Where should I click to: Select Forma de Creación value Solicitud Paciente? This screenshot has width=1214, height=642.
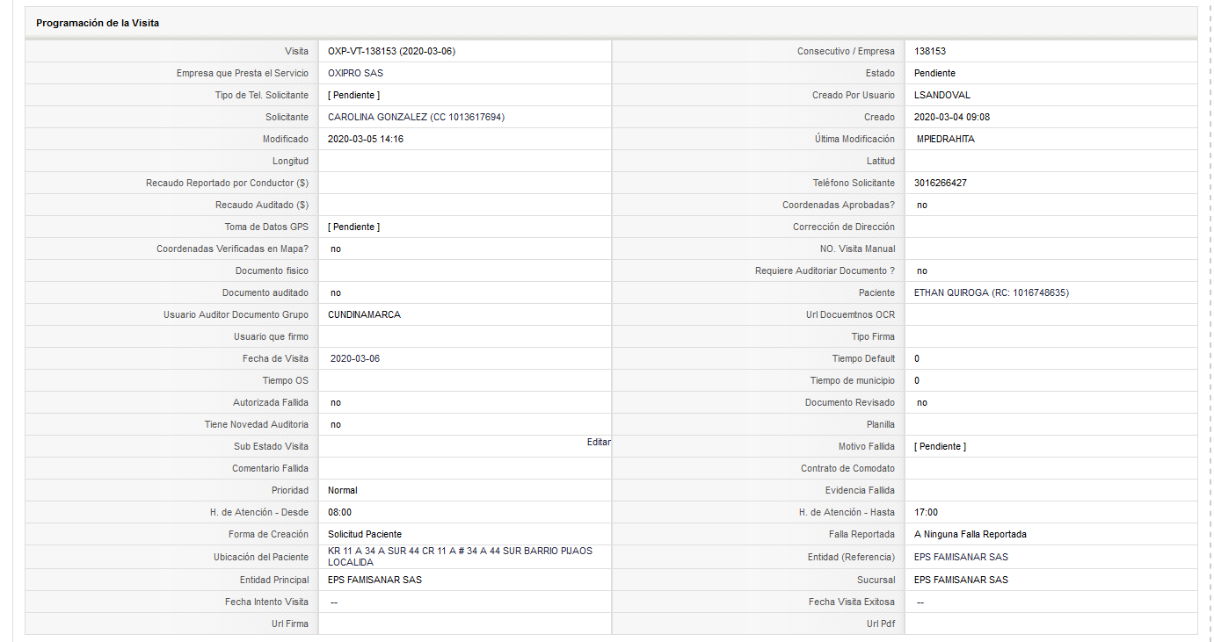(365, 534)
